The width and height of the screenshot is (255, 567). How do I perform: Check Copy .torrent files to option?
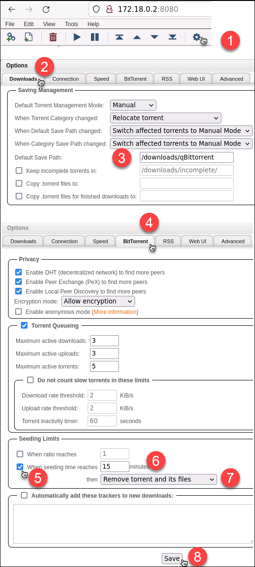pos(19,183)
